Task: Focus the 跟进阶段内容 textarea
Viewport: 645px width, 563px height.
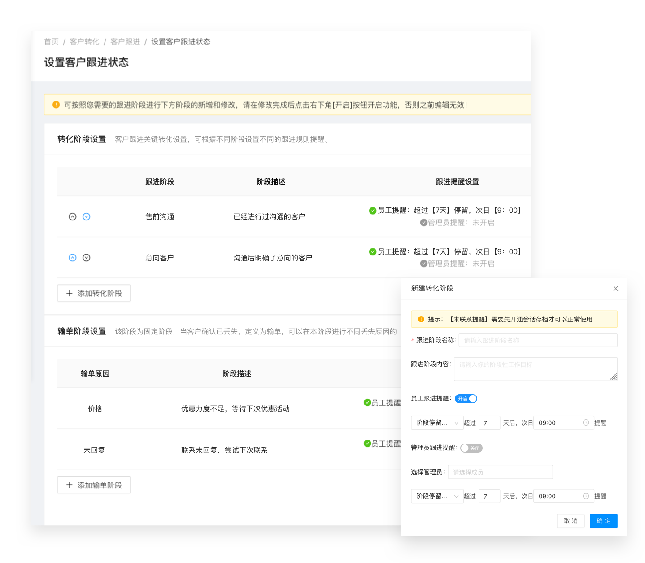Action: pyautogui.click(x=536, y=369)
